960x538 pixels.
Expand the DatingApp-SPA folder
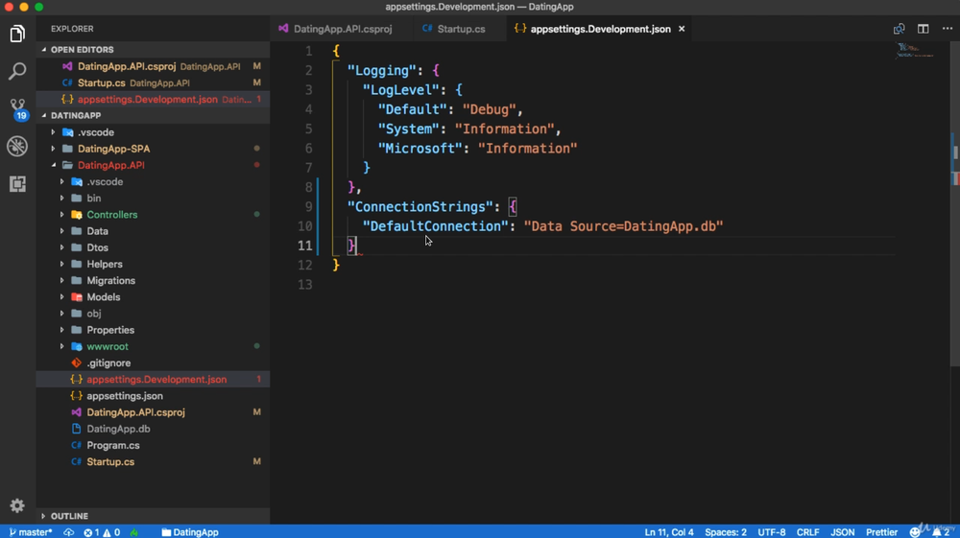pos(153,149)
